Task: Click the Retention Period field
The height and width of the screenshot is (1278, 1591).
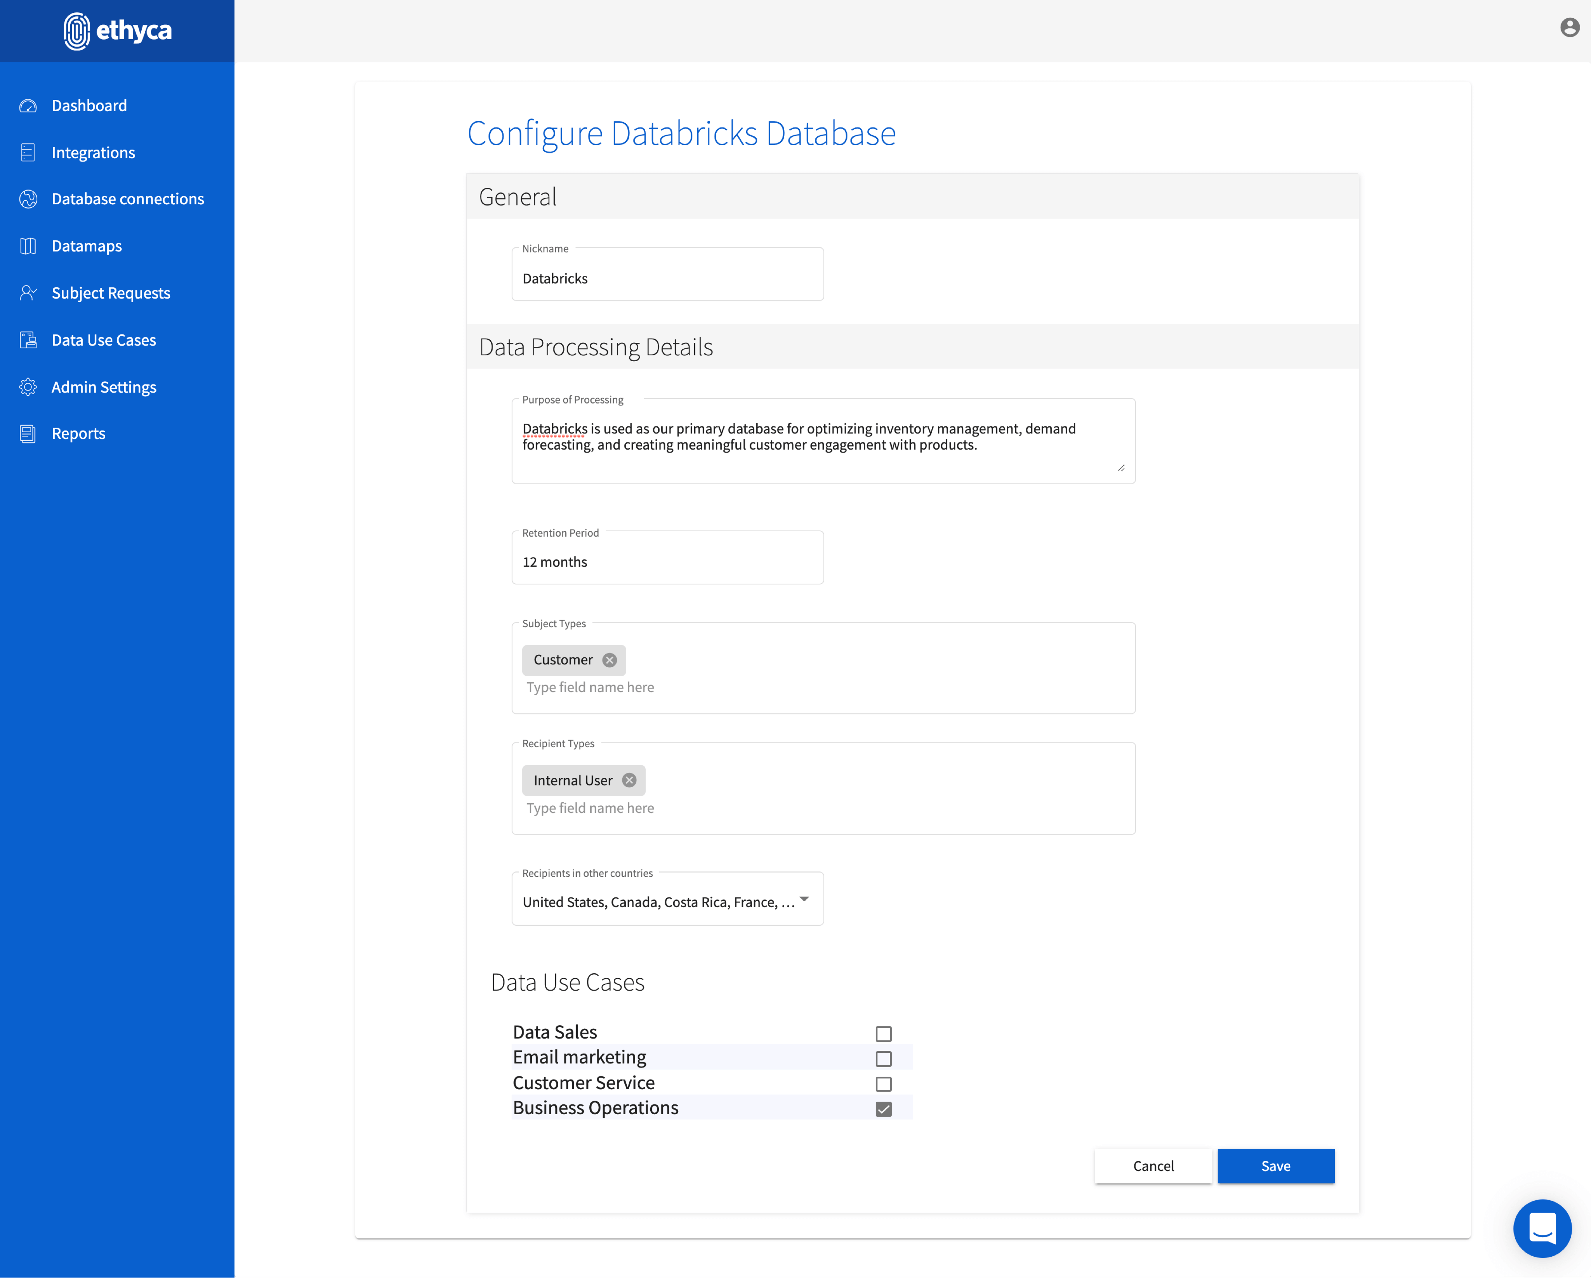Action: (x=667, y=562)
